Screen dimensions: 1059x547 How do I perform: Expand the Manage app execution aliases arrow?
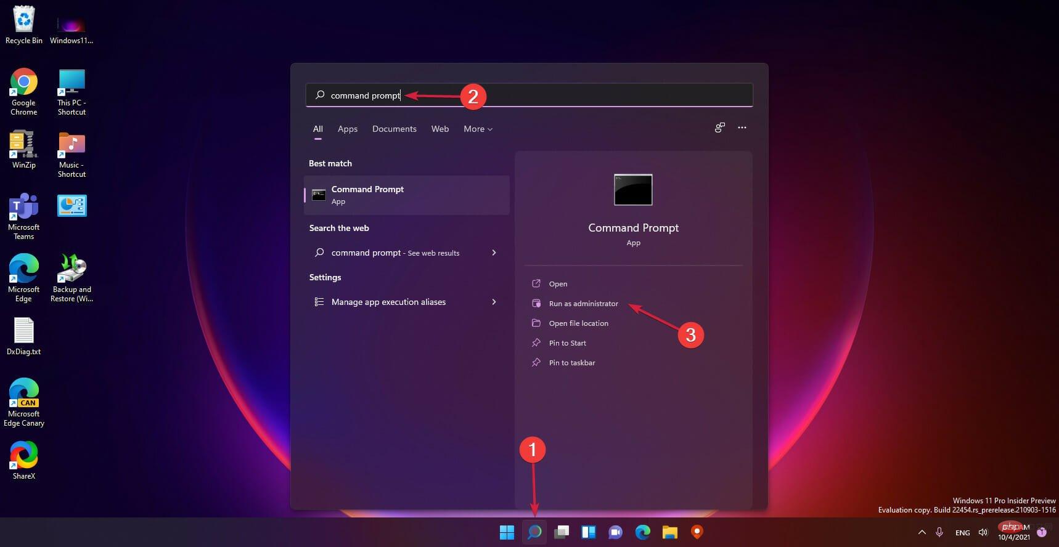click(x=494, y=302)
